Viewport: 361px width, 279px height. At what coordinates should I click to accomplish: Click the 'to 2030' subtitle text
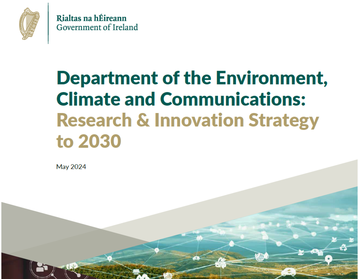click(x=88, y=141)
